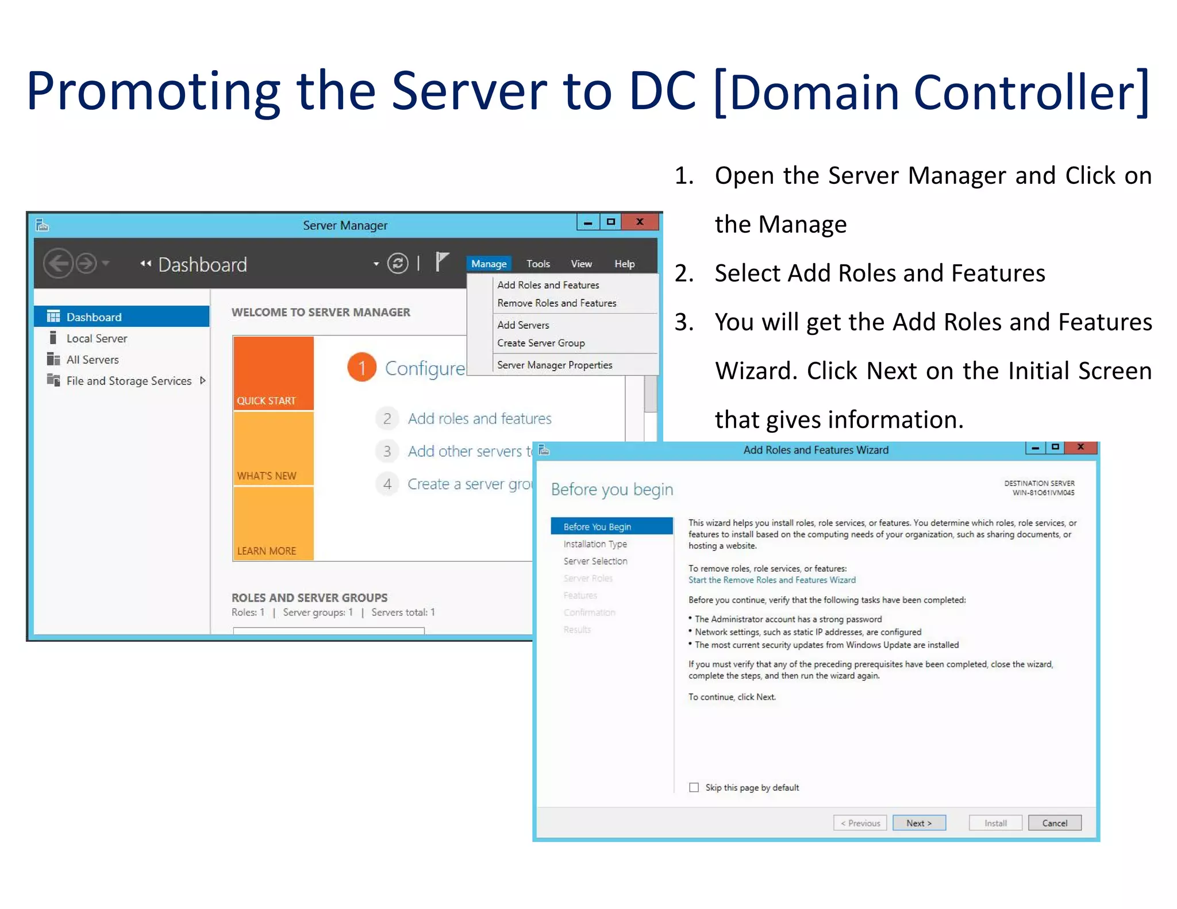Click the Local Server icon in sidebar
Viewport: 1177px width, 909px height.
tap(53, 338)
